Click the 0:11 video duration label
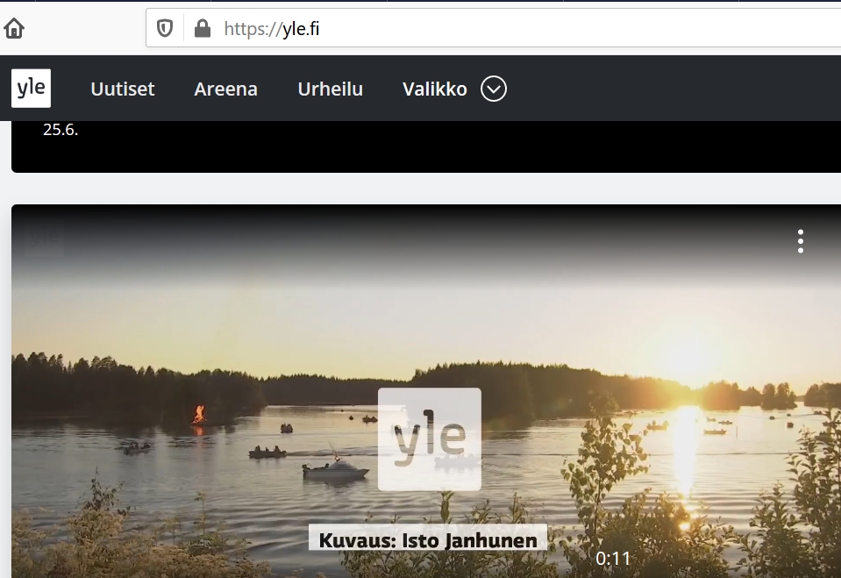The image size is (841, 578). coord(613,559)
